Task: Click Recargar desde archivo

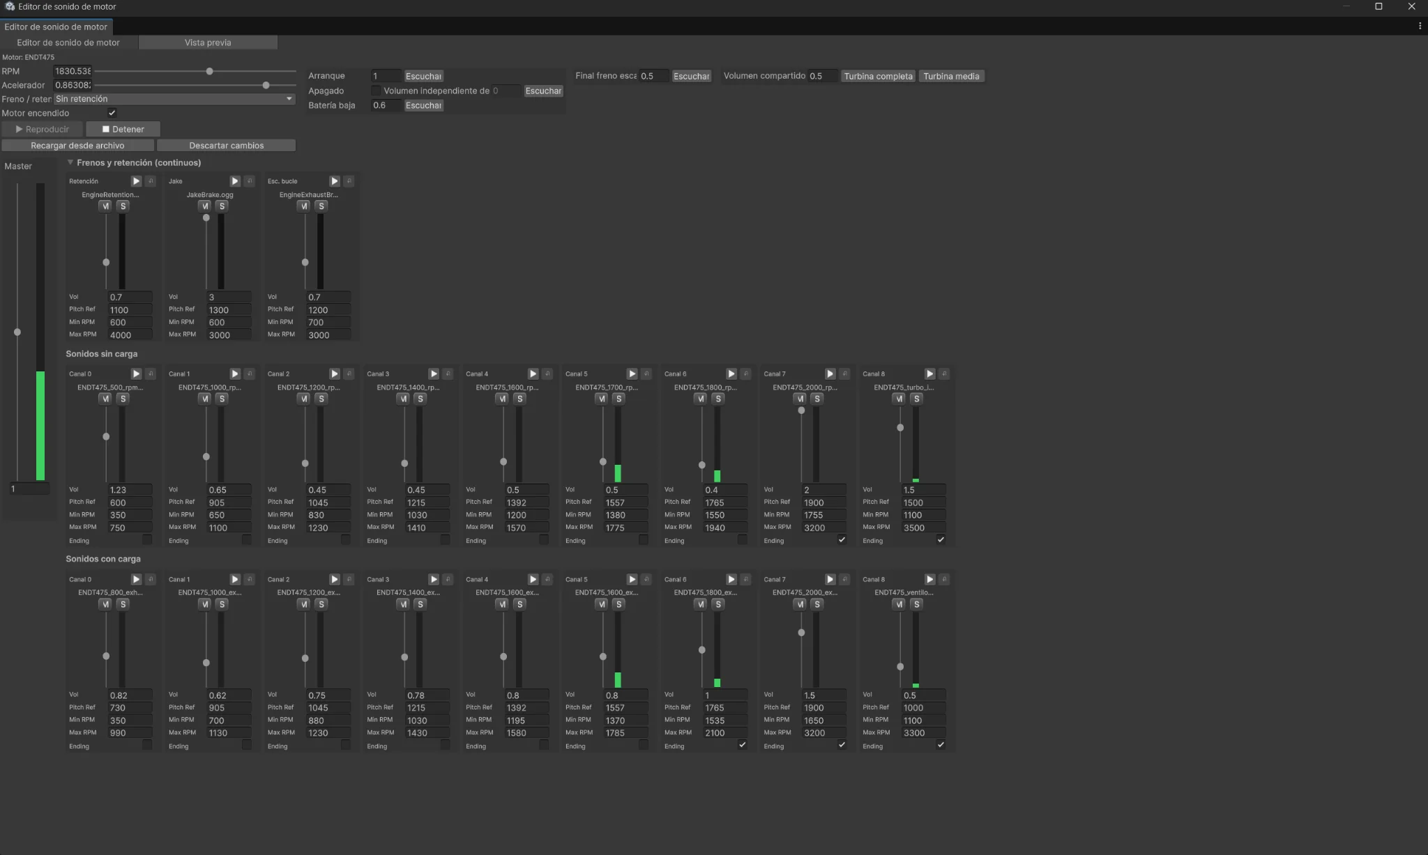Action: pos(77,146)
